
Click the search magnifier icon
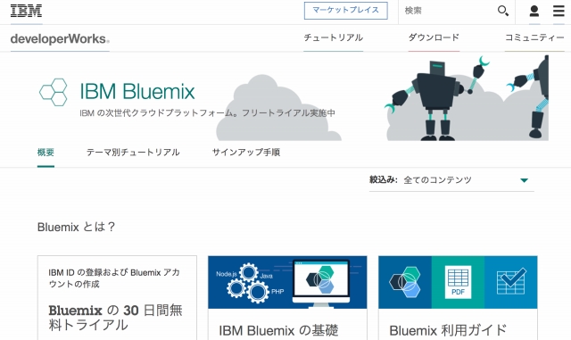click(503, 11)
